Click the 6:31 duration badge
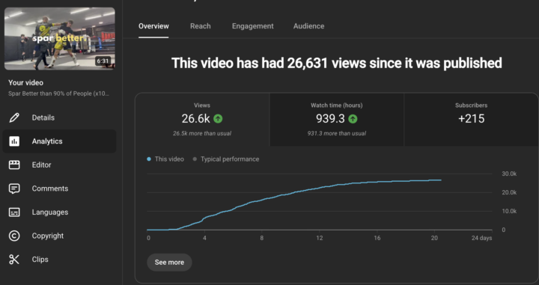The width and height of the screenshot is (539, 285). 103,61
